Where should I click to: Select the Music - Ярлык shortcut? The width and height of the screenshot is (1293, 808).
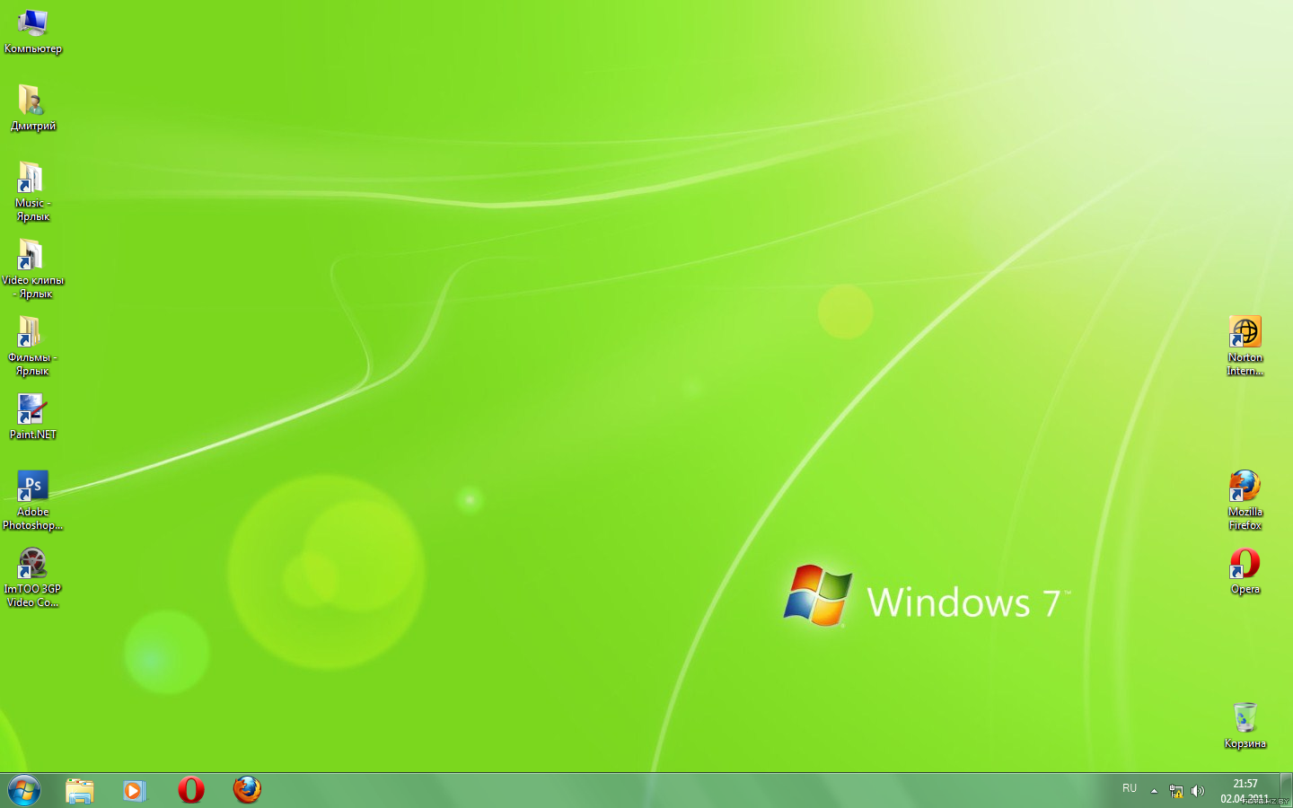pyautogui.click(x=32, y=192)
